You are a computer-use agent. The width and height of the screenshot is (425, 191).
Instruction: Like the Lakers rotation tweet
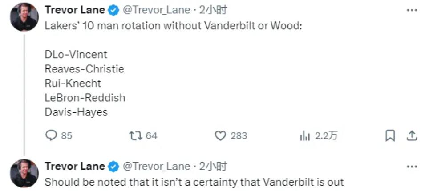tap(220, 135)
